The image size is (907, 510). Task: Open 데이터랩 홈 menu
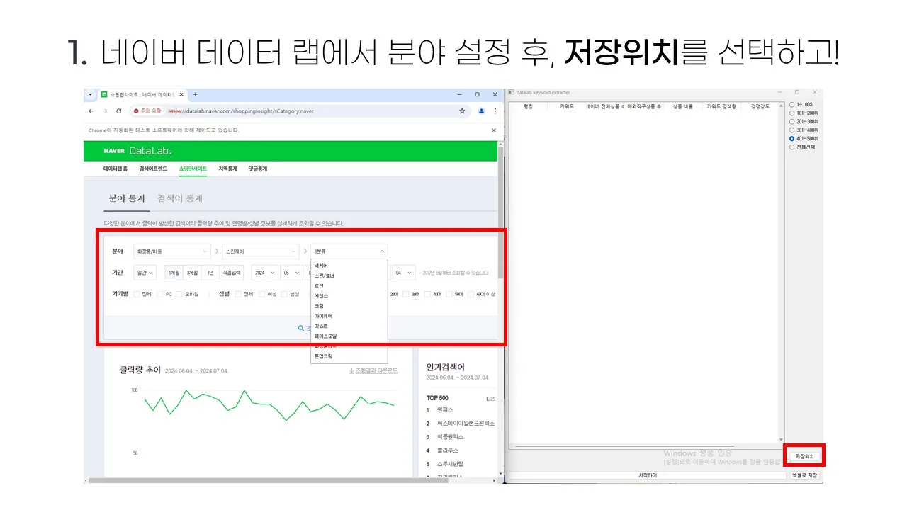point(116,169)
